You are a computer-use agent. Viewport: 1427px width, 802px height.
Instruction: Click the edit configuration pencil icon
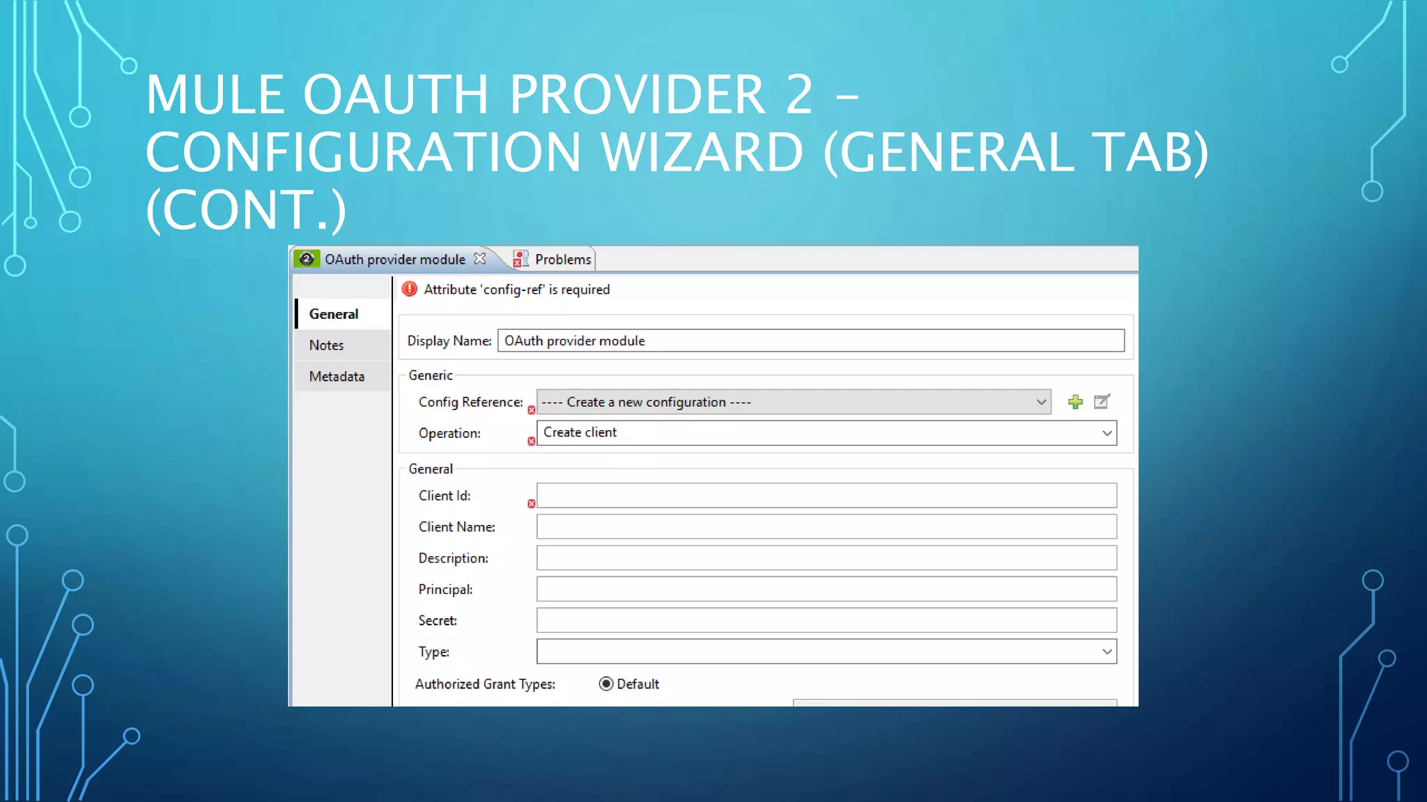(1102, 402)
